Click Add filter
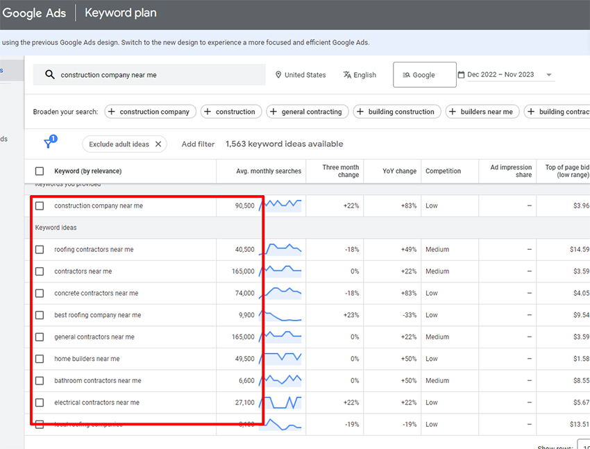The width and height of the screenshot is (590, 449). click(x=198, y=144)
